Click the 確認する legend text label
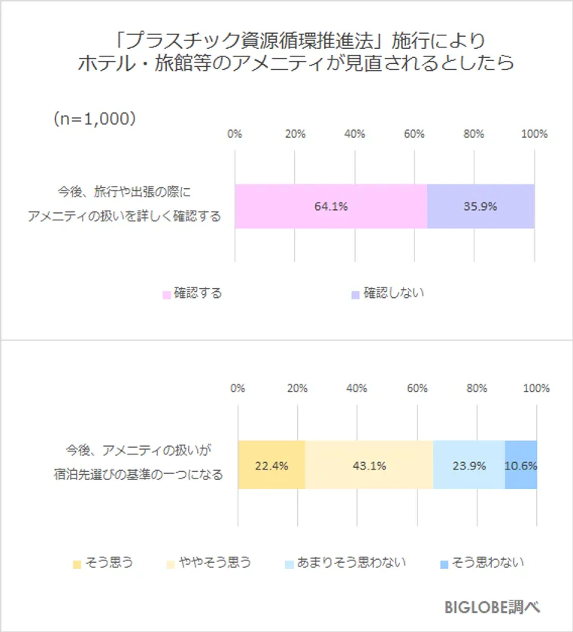The width and height of the screenshot is (573, 632). [198, 293]
